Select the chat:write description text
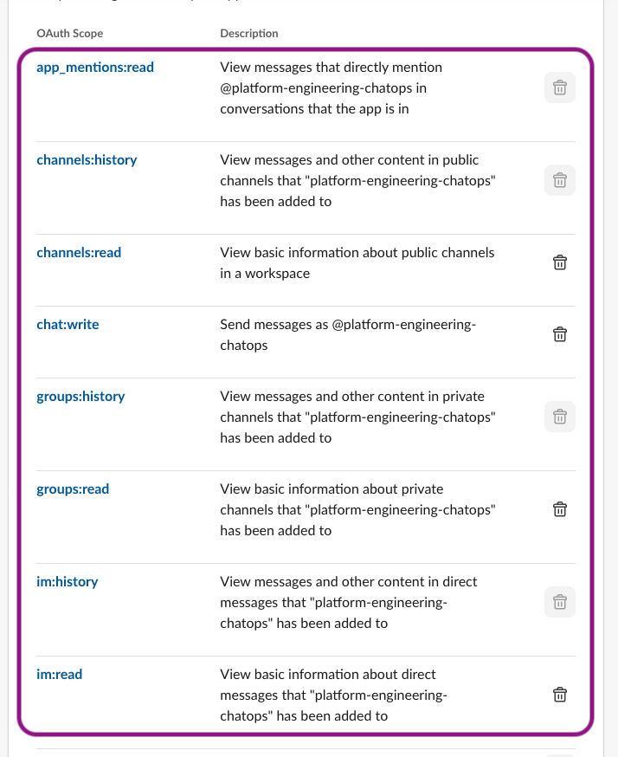The width and height of the screenshot is (618, 757). tap(346, 333)
